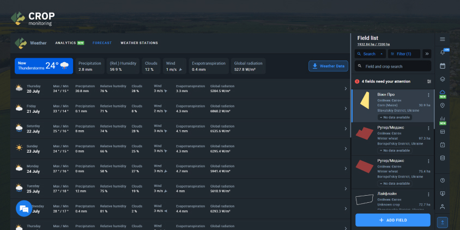Click the Weather Data download button

tap(328, 66)
